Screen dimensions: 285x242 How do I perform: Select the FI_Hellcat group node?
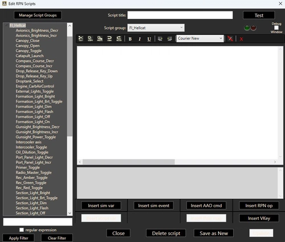(x=18, y=26)
